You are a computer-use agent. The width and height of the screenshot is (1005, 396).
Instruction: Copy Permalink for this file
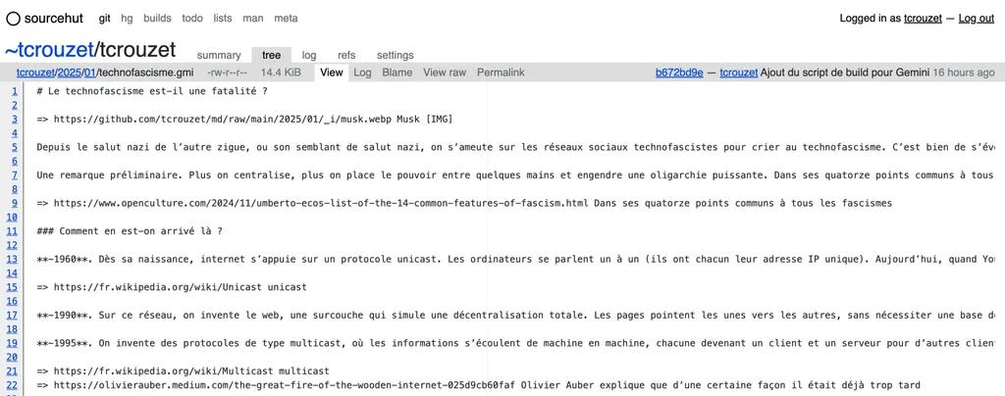pyautogui.click(x=501, y=73)
